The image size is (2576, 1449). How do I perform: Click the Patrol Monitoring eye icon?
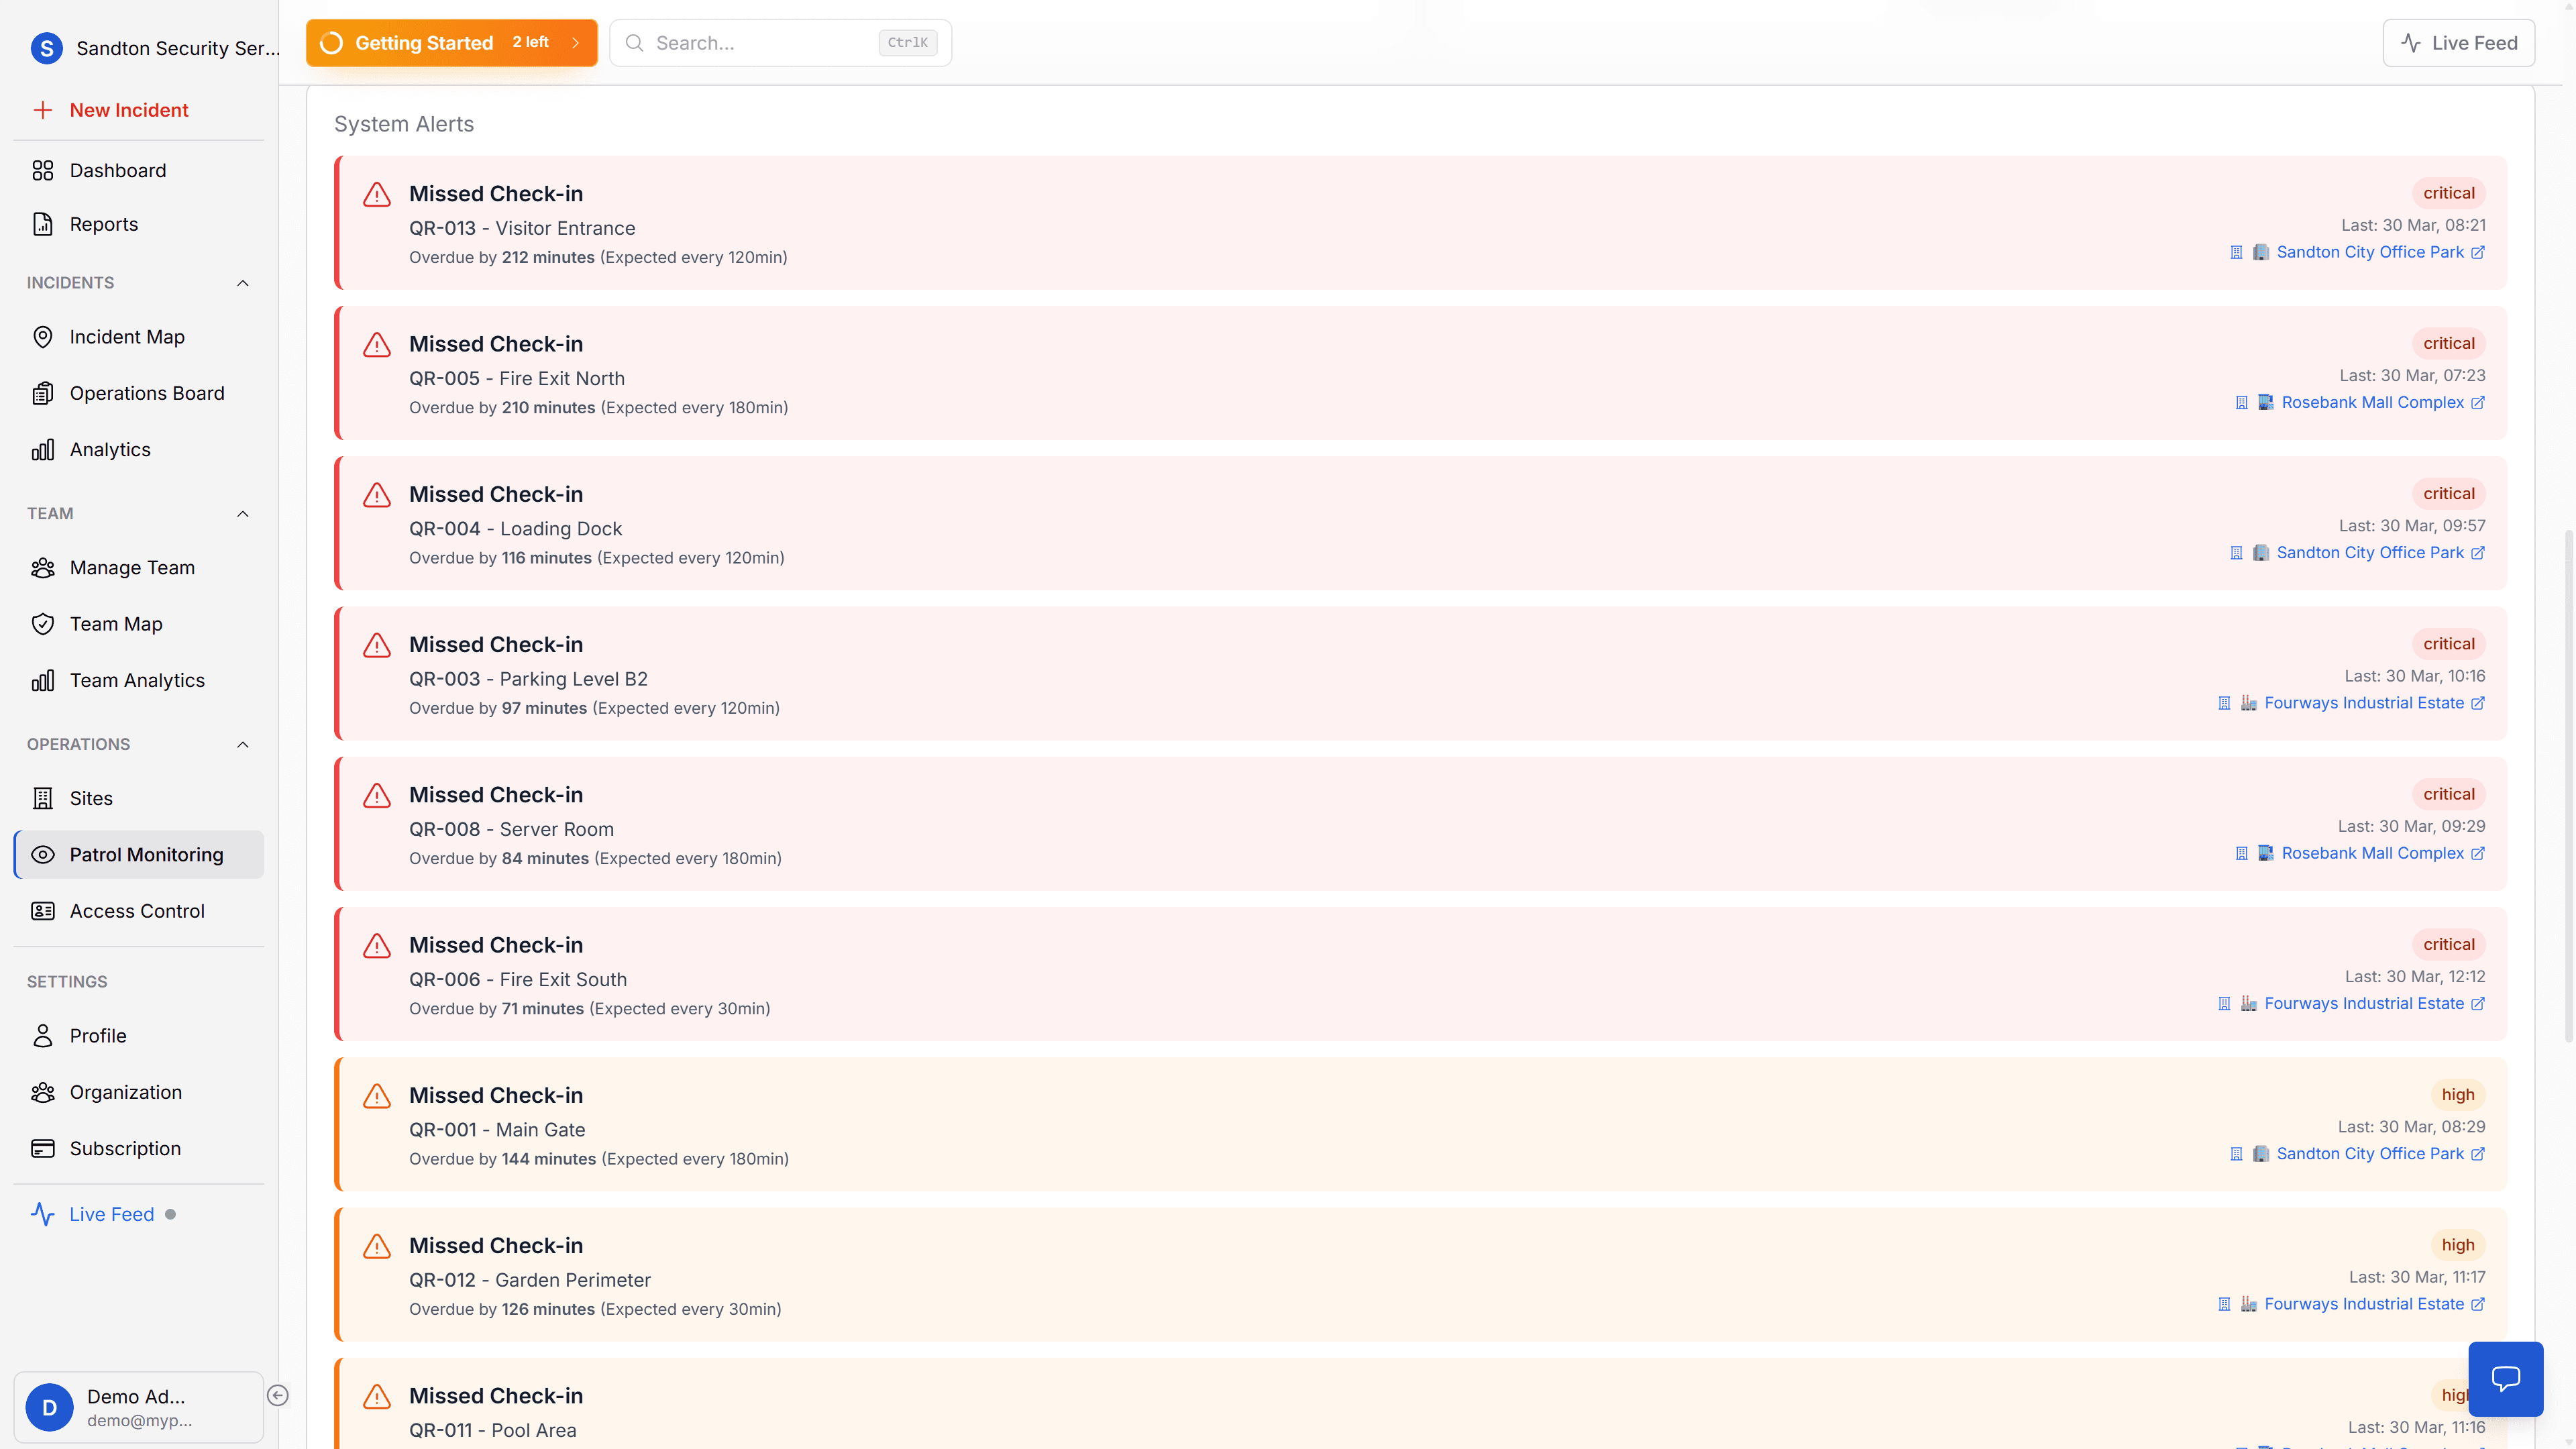coord(42,855)
